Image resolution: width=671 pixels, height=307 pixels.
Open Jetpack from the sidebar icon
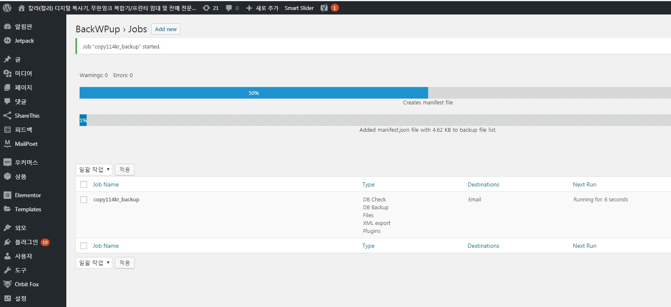click(x=7, y=41)
